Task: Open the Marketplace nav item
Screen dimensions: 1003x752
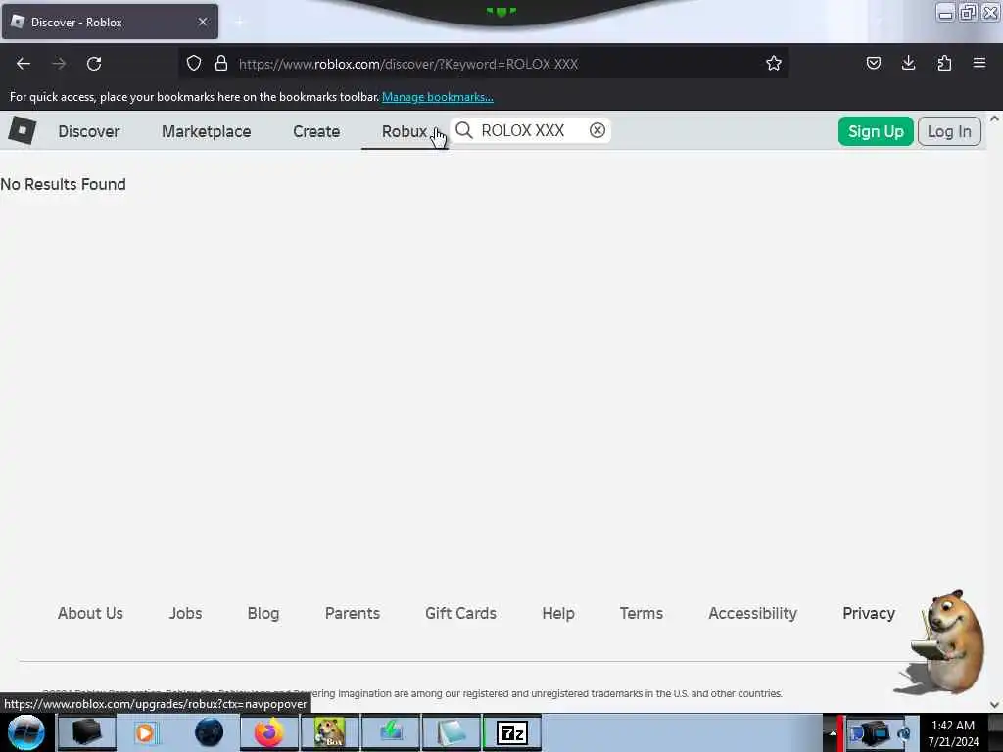Action: pyautogui.click(x=206, y=131)
